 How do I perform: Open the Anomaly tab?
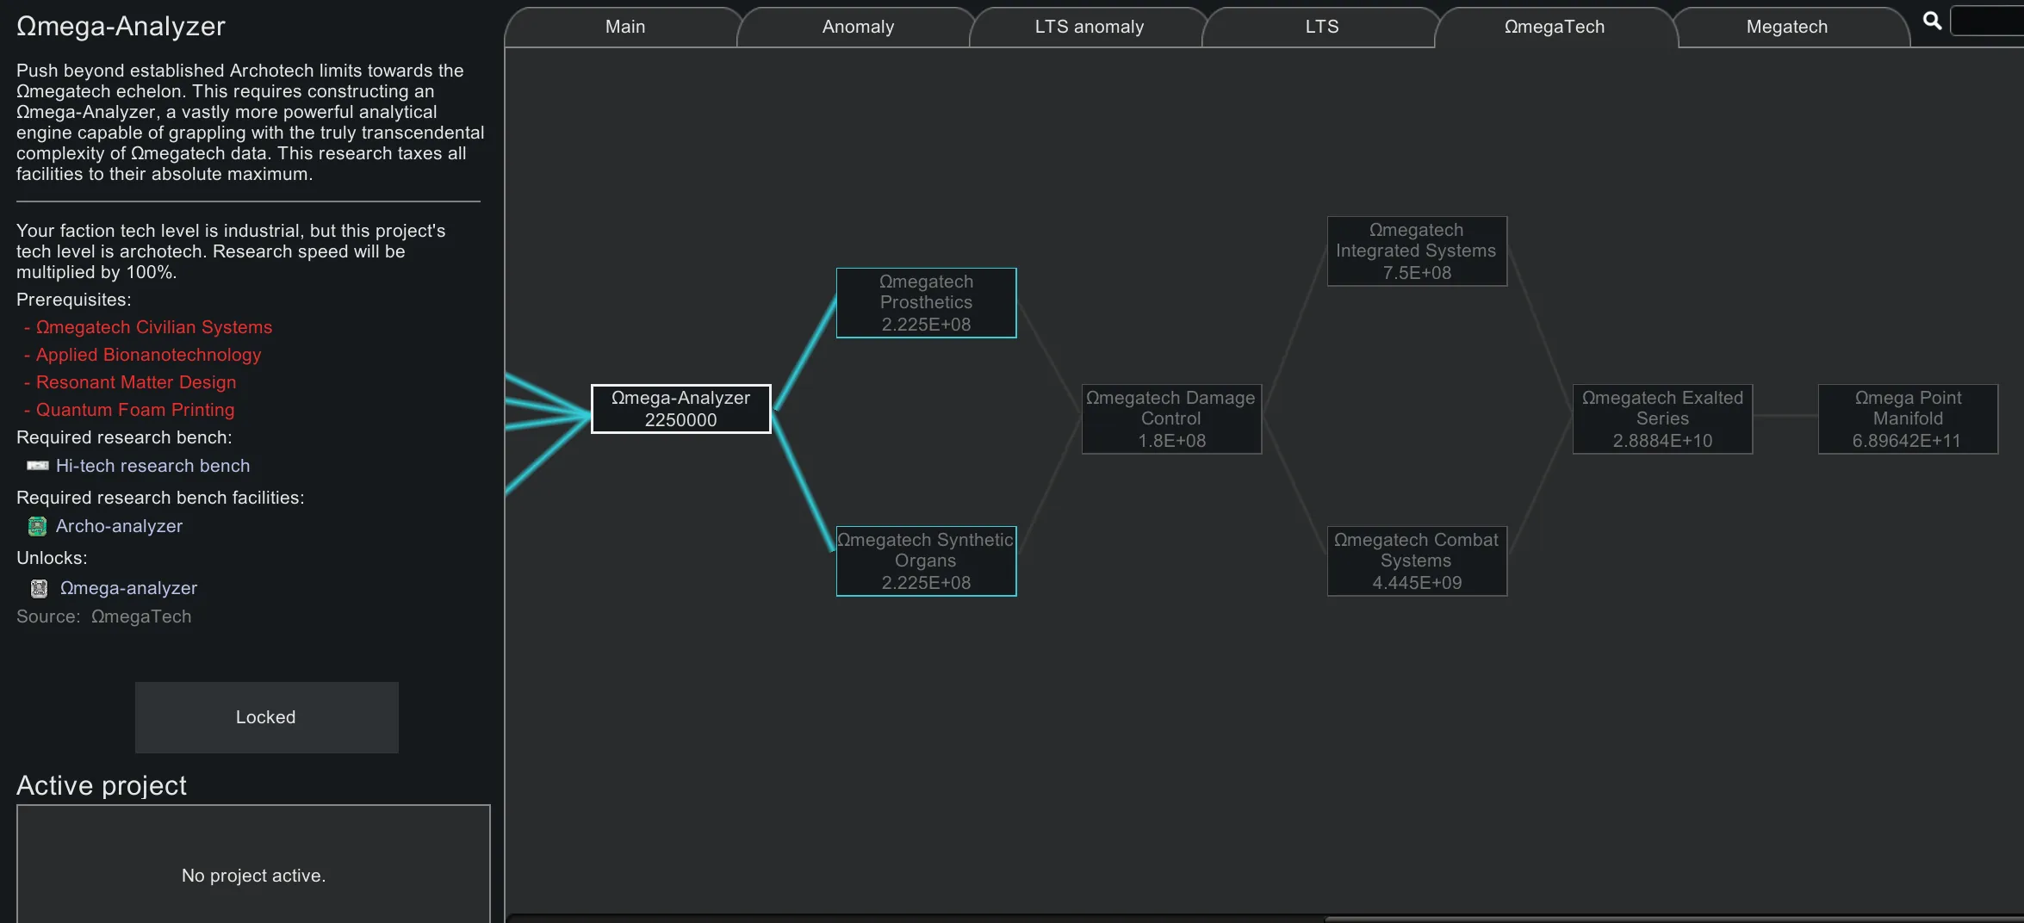(857, 27)
